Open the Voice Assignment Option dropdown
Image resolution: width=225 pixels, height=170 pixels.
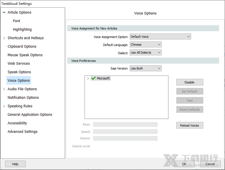coord(160,37)
